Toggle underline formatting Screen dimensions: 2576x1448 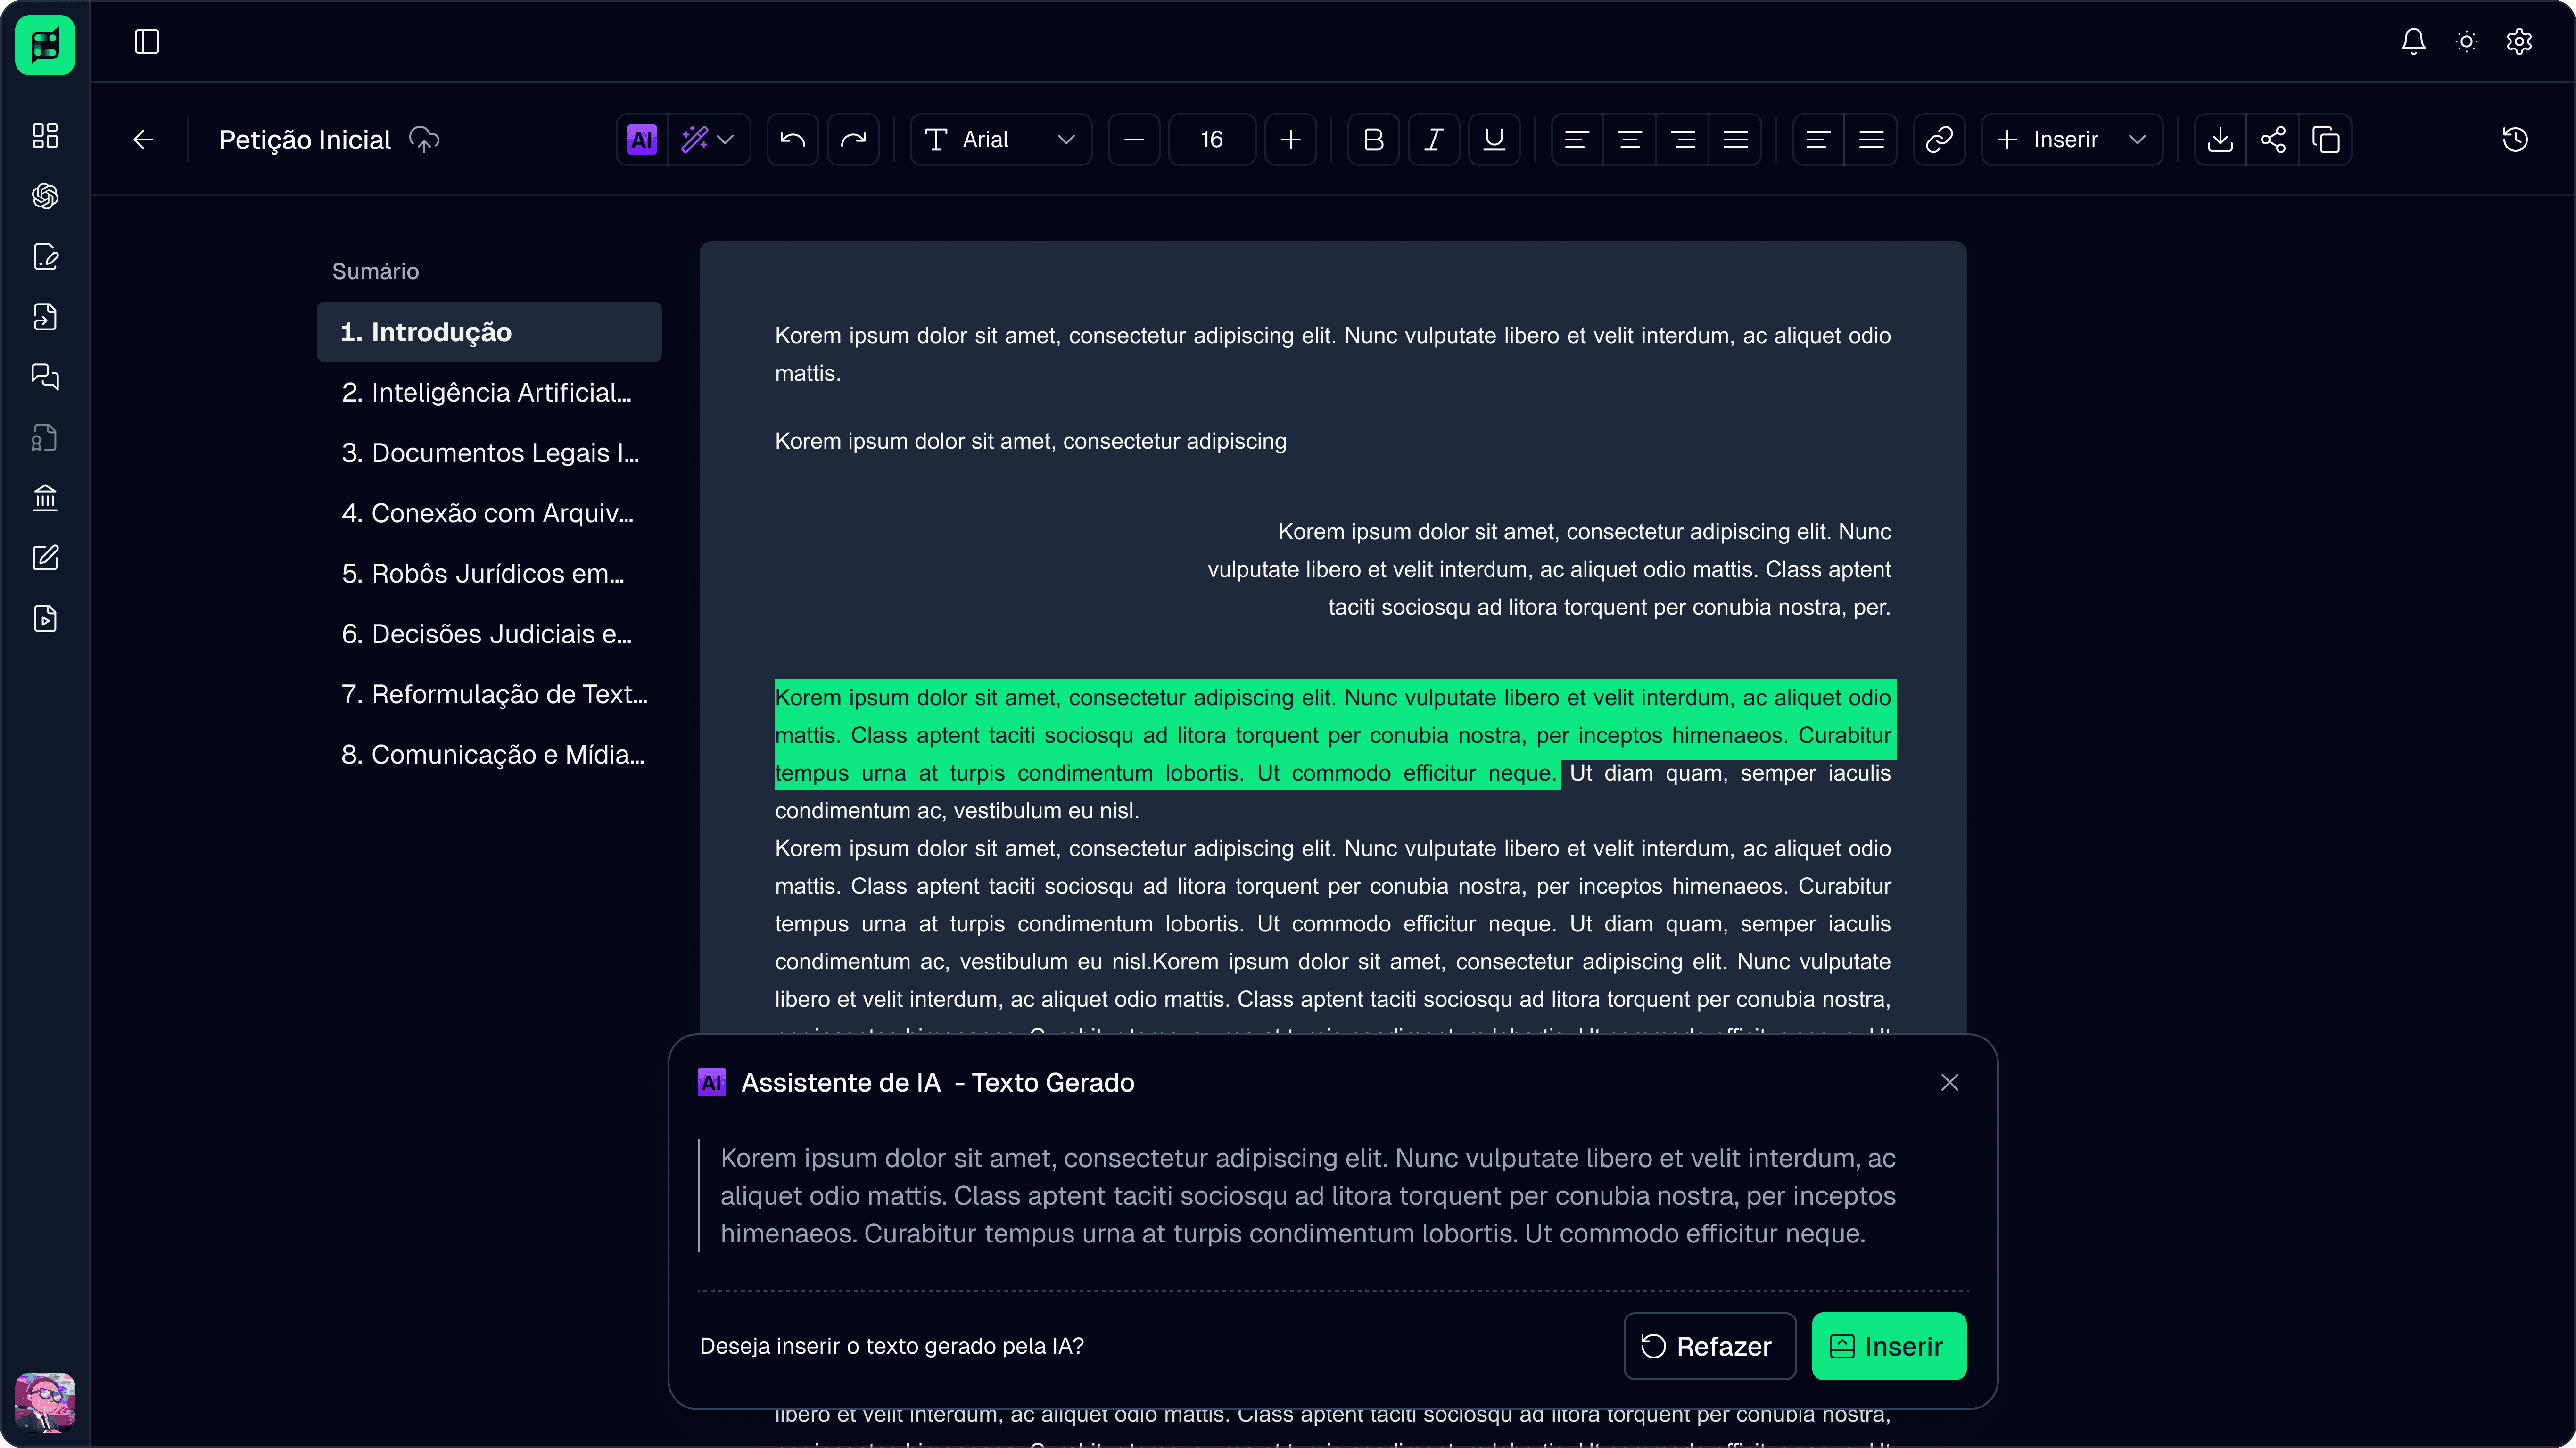1494,140
